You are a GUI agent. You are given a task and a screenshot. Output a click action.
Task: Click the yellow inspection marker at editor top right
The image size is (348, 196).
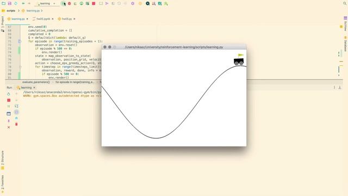[x=341, y=27]
